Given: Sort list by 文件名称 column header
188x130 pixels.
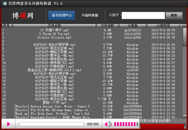Looking at the screenshot, I should click(x=55, y=25).
